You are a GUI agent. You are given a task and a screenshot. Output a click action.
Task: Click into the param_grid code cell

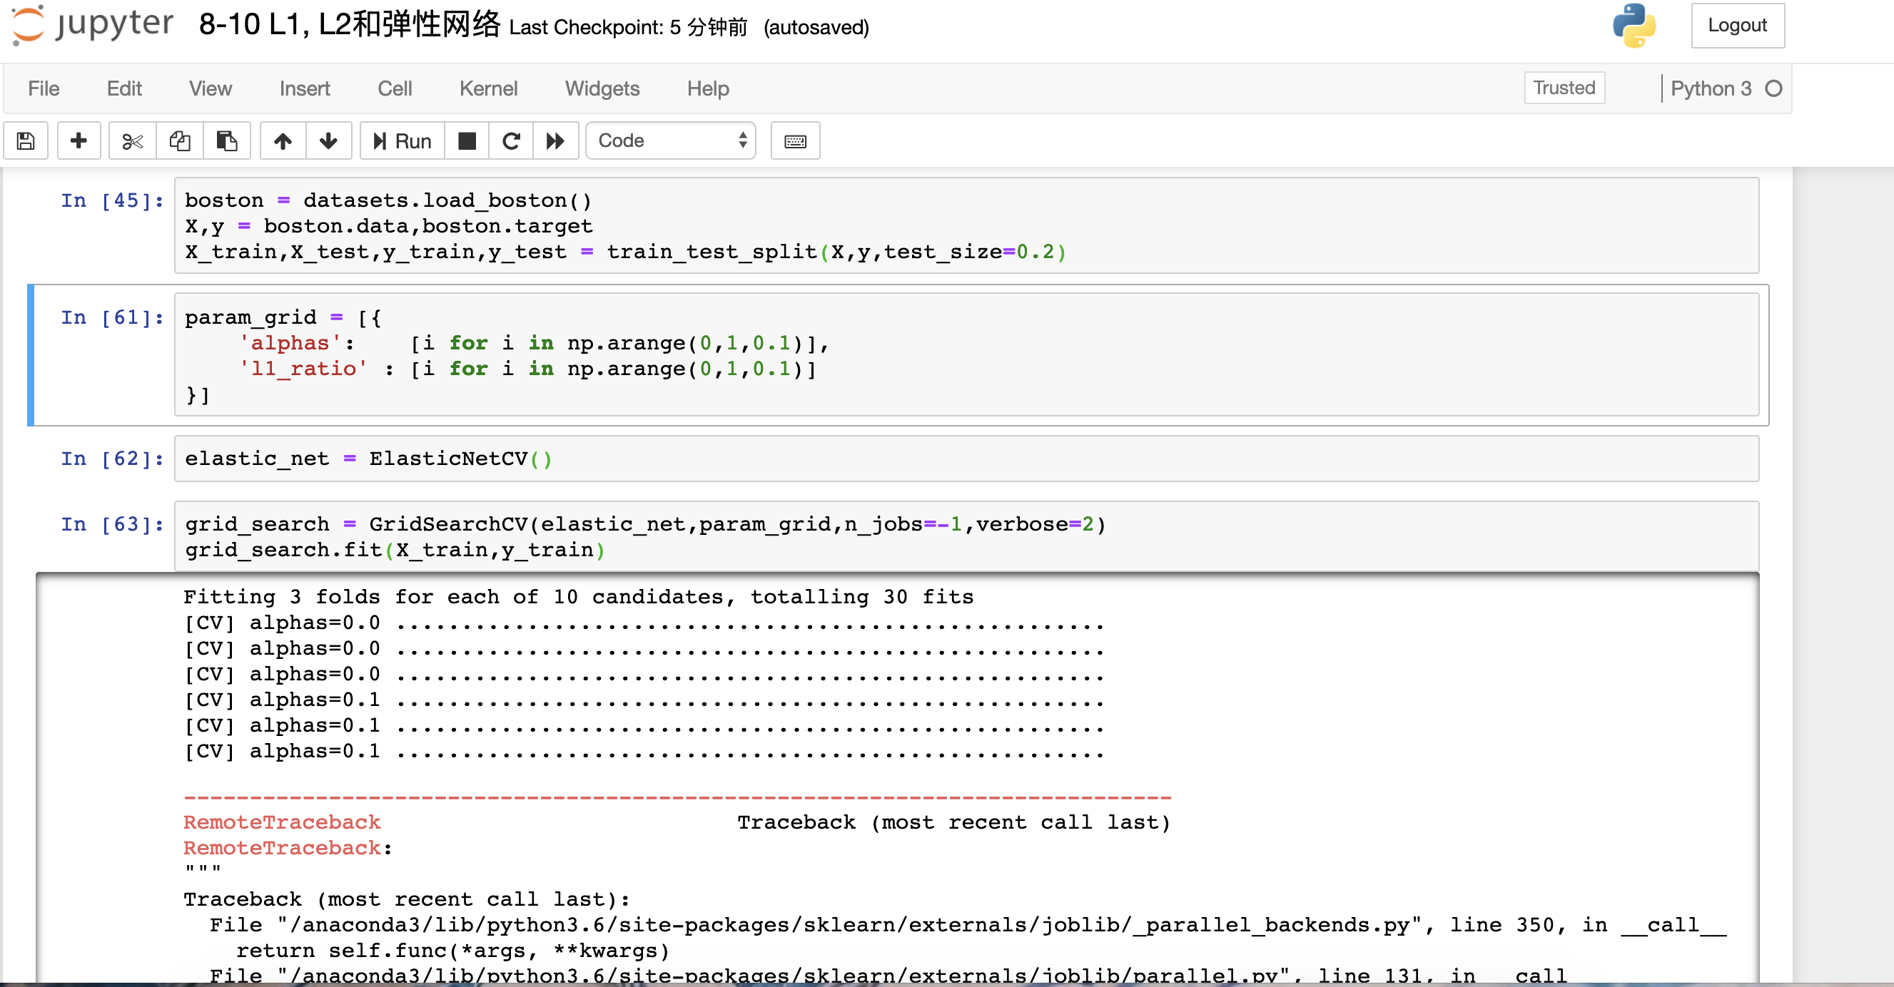(x=966, y=356)
